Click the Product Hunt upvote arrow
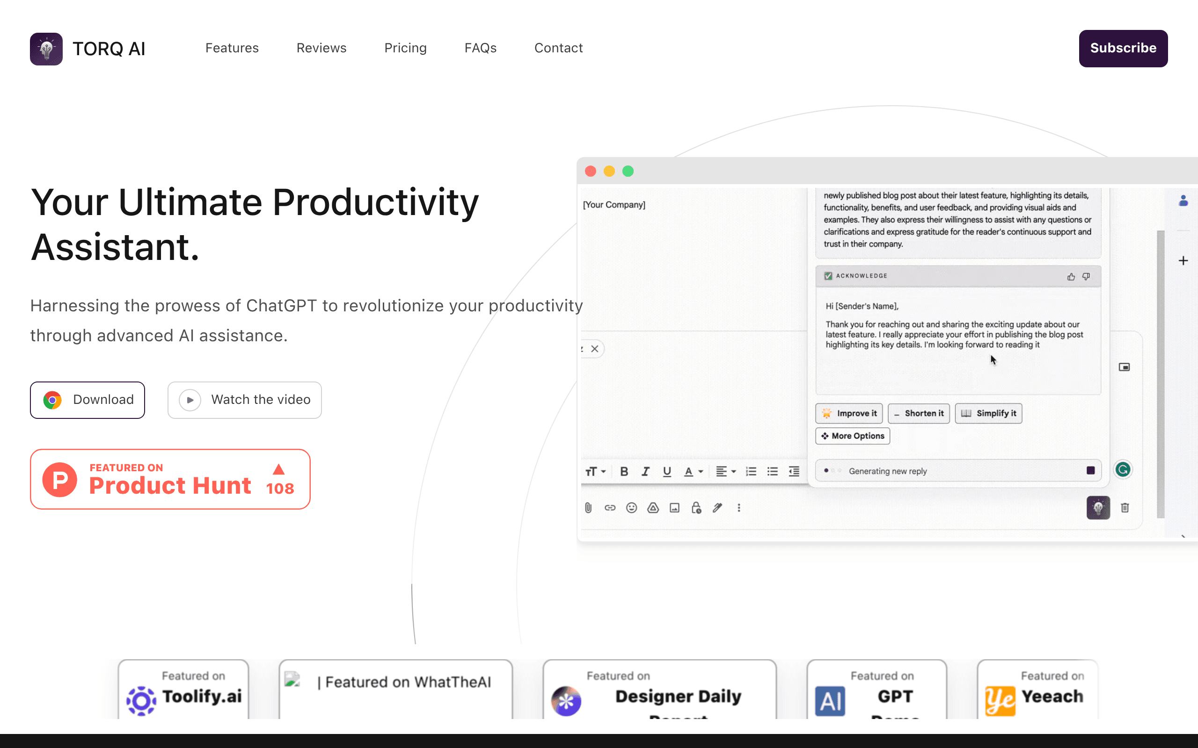Viewport: 1198px width, 748px height. point(279,469)
